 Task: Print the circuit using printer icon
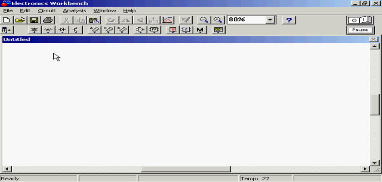tap(48, 20)
